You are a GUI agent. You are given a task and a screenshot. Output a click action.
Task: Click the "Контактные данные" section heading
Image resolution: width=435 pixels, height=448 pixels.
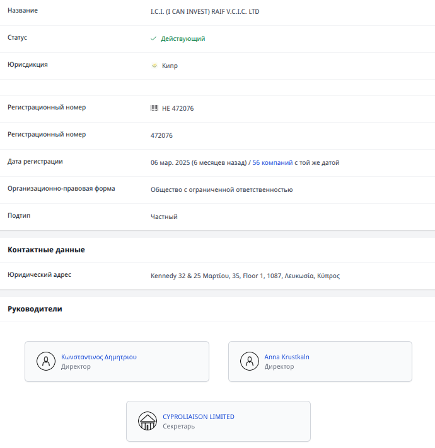46,250
